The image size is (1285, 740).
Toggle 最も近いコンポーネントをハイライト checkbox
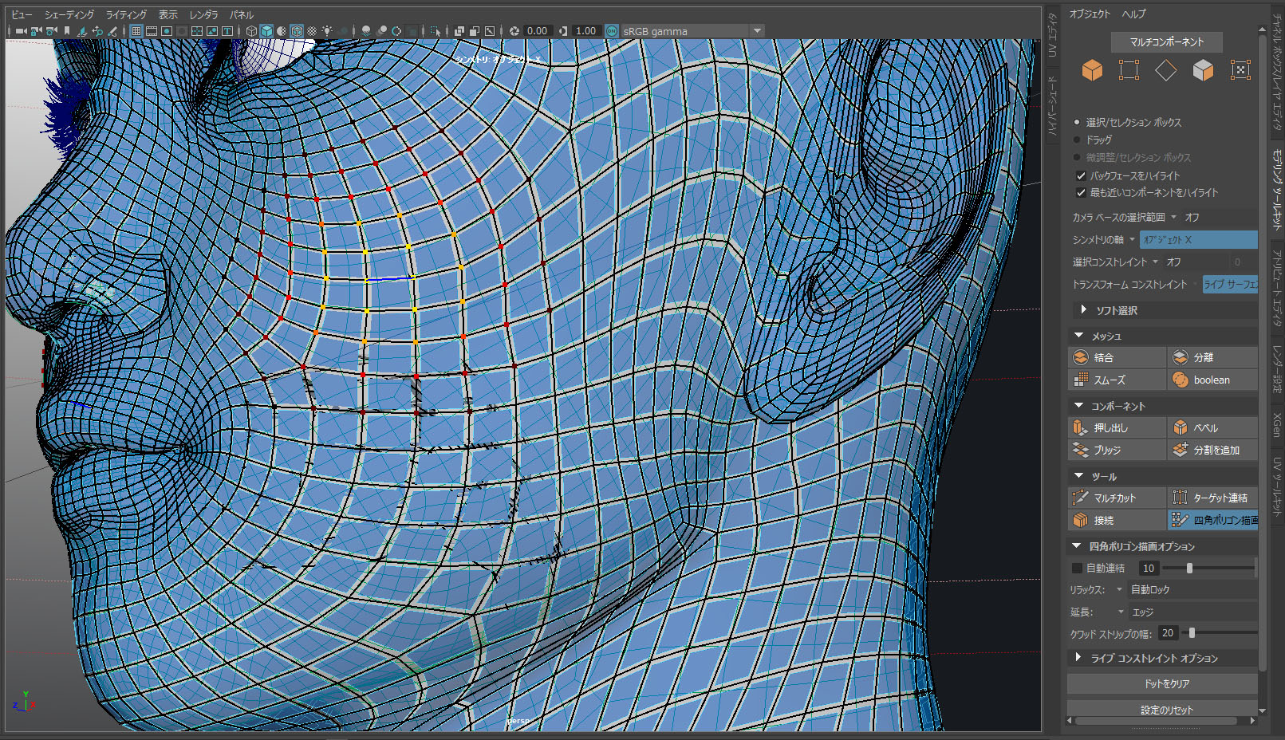1081,192
